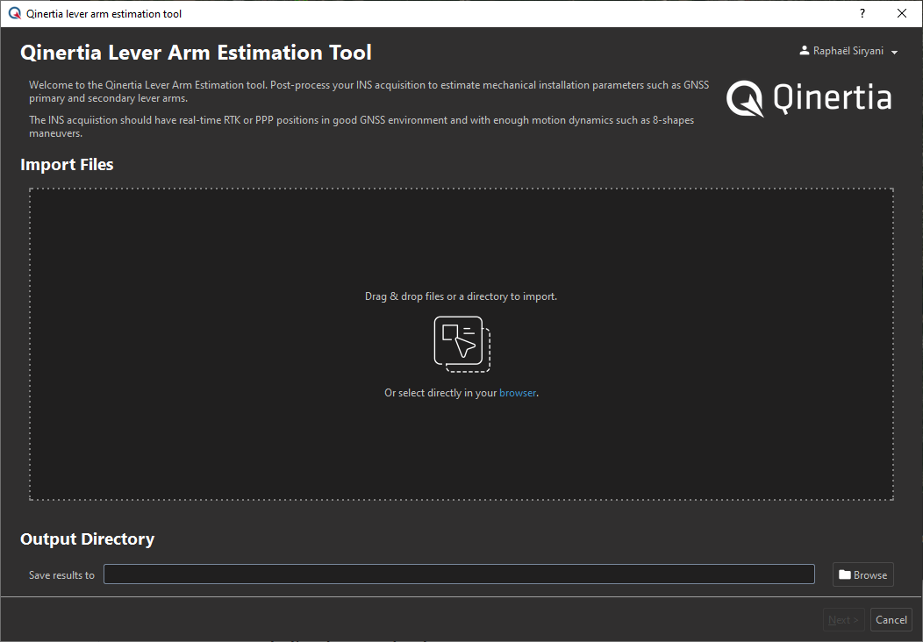
Task: Click the user profile person icon
Action: (x=804, y=51)
